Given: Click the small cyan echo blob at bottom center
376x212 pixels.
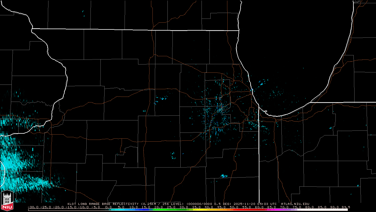Looking at the screenshot, I should [224, 176].
